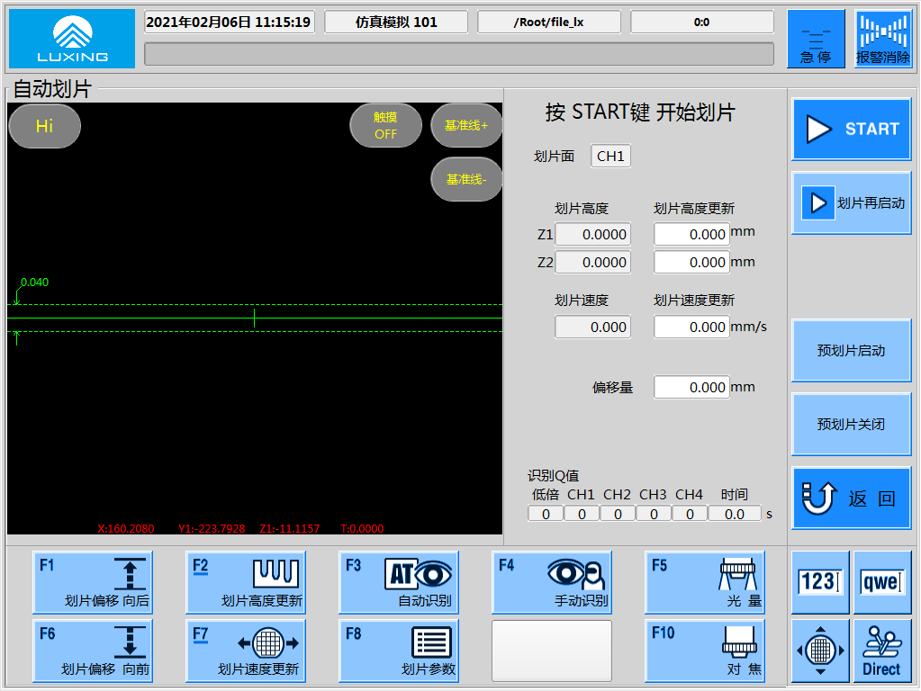
Task: Open the Direct control panel
Action: [882, 651]
